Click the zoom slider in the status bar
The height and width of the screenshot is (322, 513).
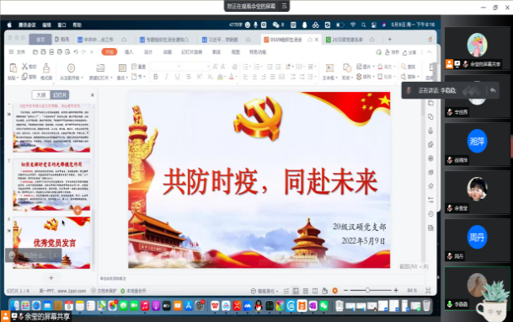tap(367, 290)
